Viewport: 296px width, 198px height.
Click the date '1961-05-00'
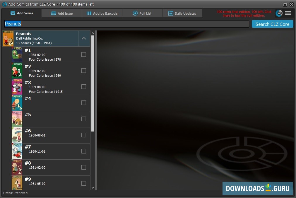coord(37,184)
